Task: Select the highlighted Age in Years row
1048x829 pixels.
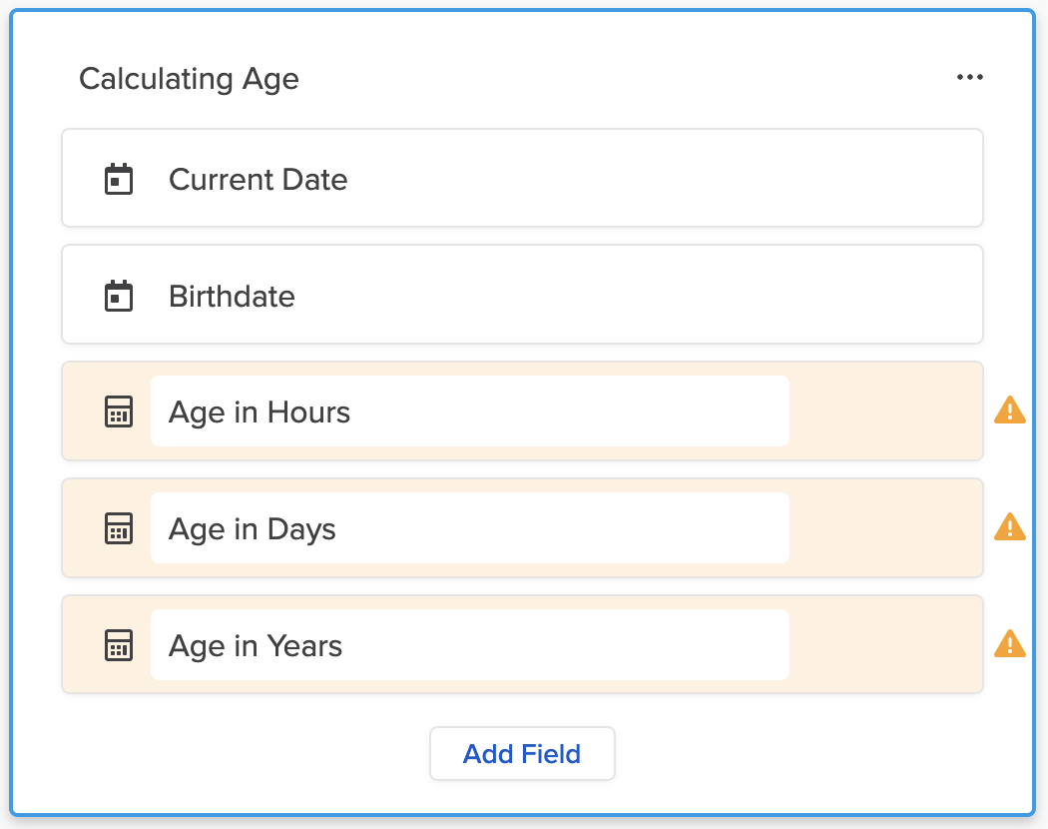Action: pos(888,645)
